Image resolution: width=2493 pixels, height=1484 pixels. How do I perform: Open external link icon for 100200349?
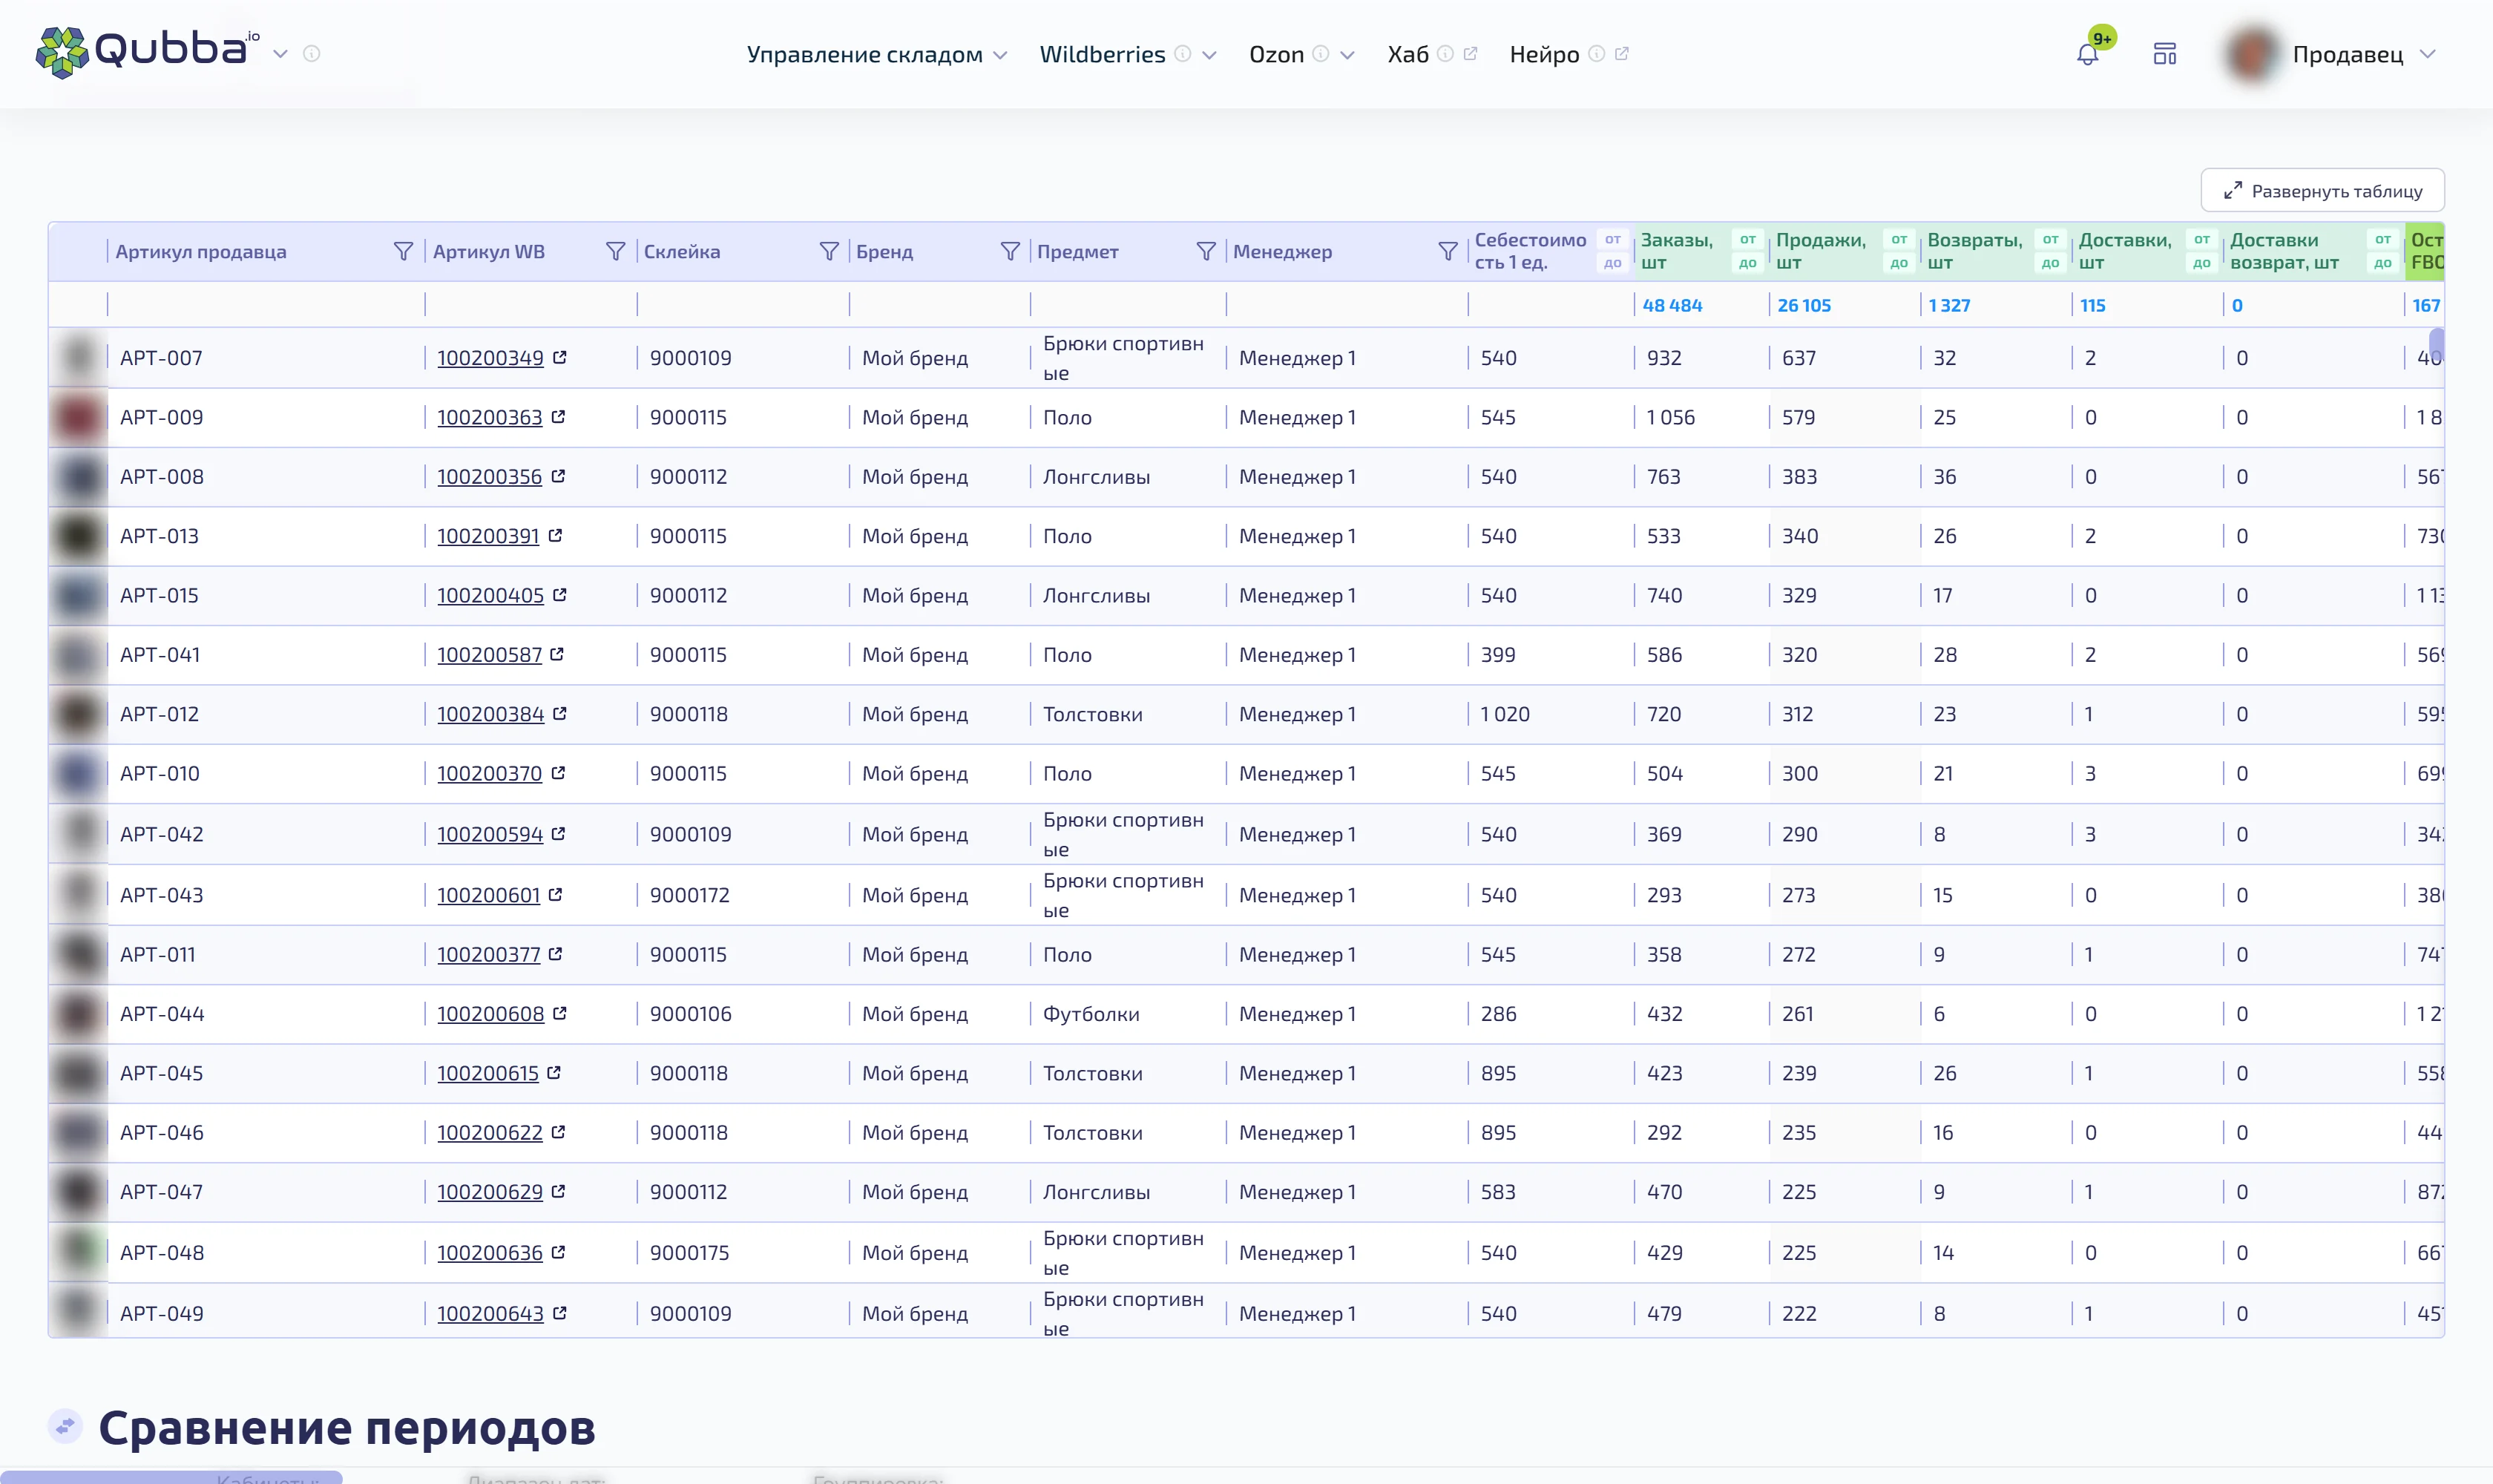point(560,357)
